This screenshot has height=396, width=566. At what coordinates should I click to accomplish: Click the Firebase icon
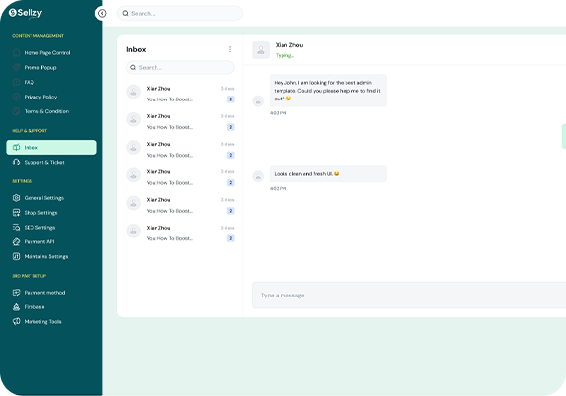pyautogui.click(x=17, y=306)
